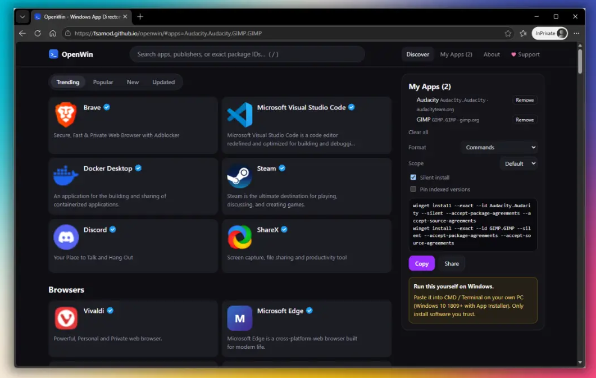Remove GIMP from My Apps
This screenshot has height=378, width=596.
(x=525, y=120)
